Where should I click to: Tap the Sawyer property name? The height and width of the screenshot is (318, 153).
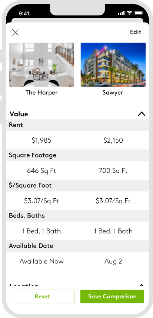pyautogui.click(x=113, y=93)
